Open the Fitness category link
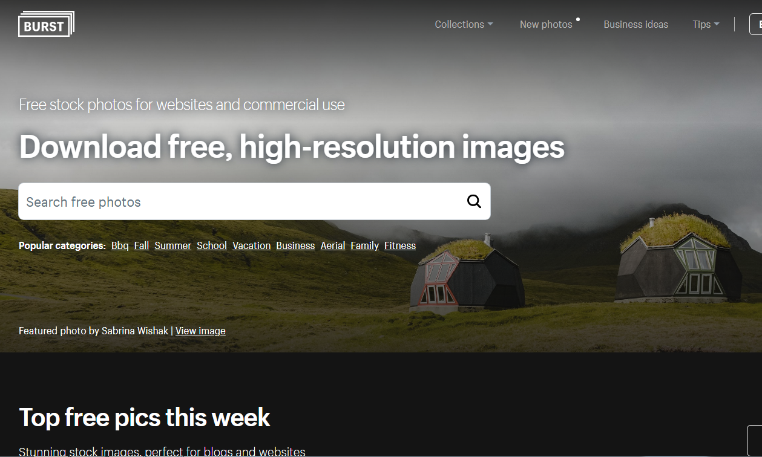Viewport: 762px width, 457px height. (400, 245)
